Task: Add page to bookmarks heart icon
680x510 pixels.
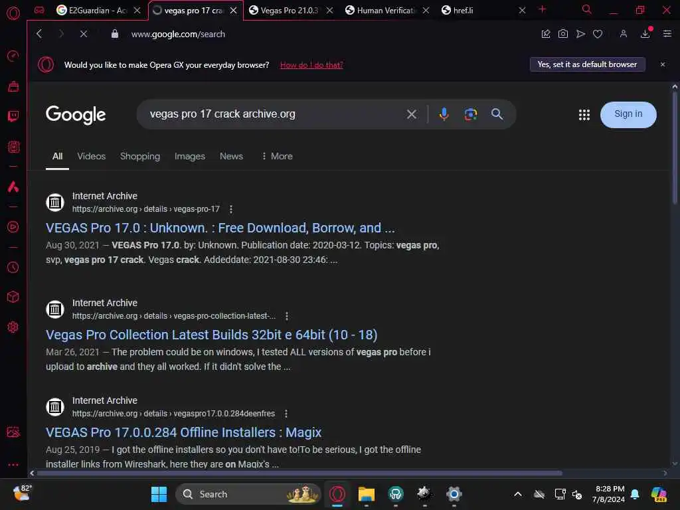Action: pyautogui.click(x=598, y=34)
